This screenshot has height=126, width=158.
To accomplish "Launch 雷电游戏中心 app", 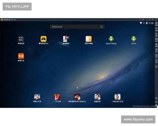I will [x=43, y=39].
